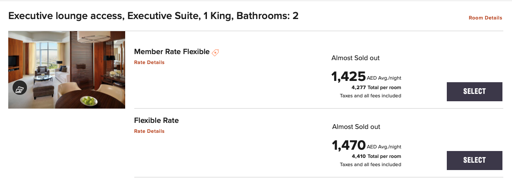
Task: Click the 4,277 Total per room text
Action: coord(376,87)
